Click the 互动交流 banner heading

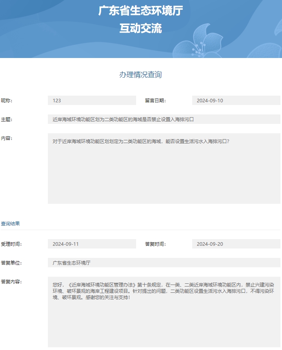[x=140, y=28]
